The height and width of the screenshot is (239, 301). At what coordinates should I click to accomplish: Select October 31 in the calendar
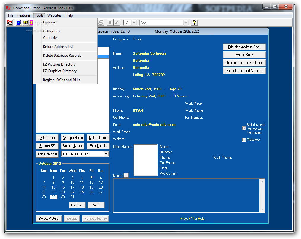coord(72,197)
